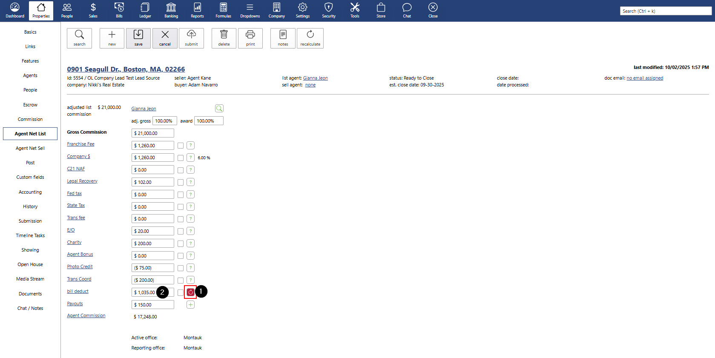Toggle the Franchise Fee checkbox
The image size is (715, 358).
pos(181,146)
